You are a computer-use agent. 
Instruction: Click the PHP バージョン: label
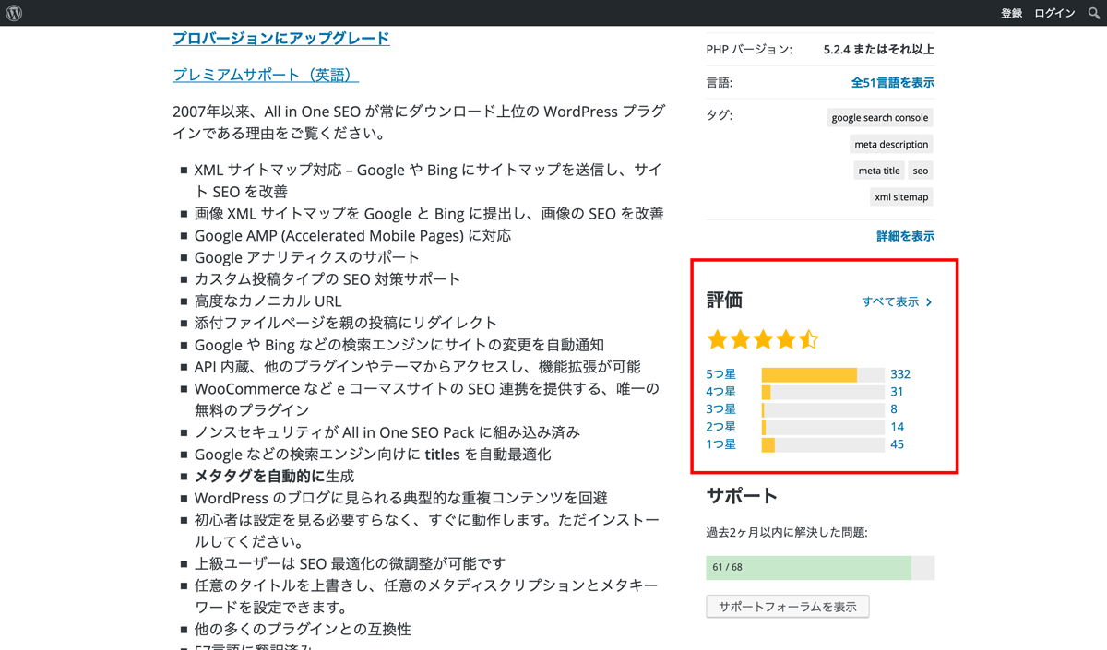(x=749, y=49)
